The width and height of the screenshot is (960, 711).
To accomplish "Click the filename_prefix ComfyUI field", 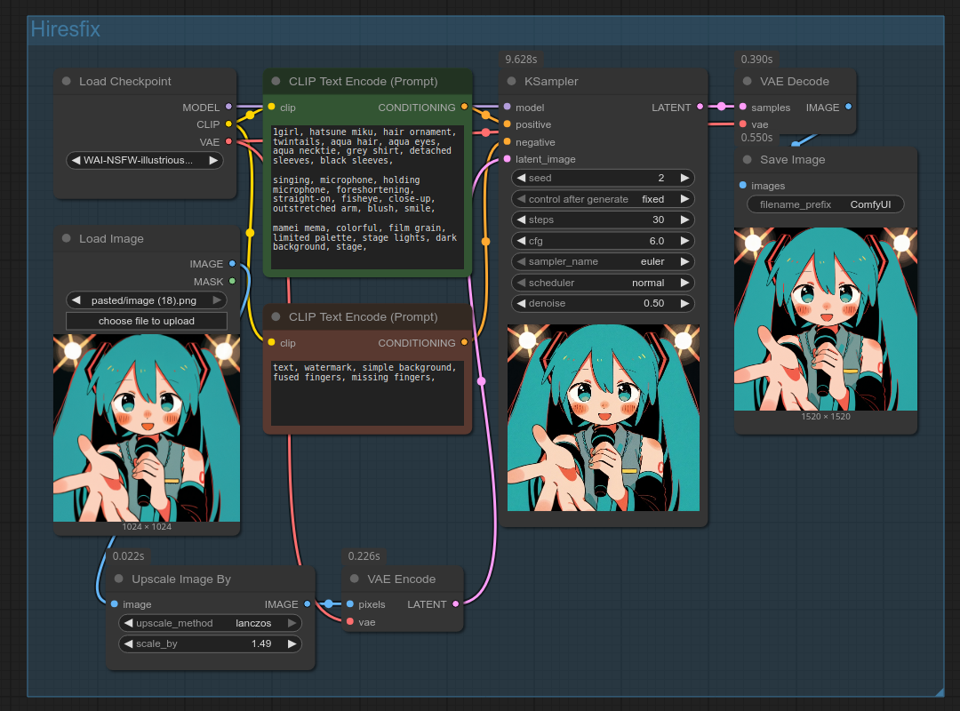I will pyautogui.click(x=825, y=204).
